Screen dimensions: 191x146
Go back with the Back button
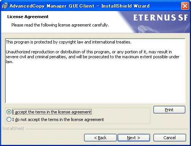coord(100,138)
